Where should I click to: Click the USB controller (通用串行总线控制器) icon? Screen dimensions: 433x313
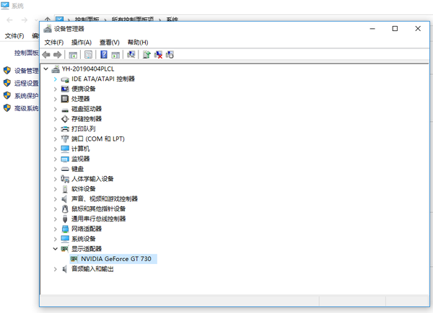pyautogui.click(x=65, y=219)
